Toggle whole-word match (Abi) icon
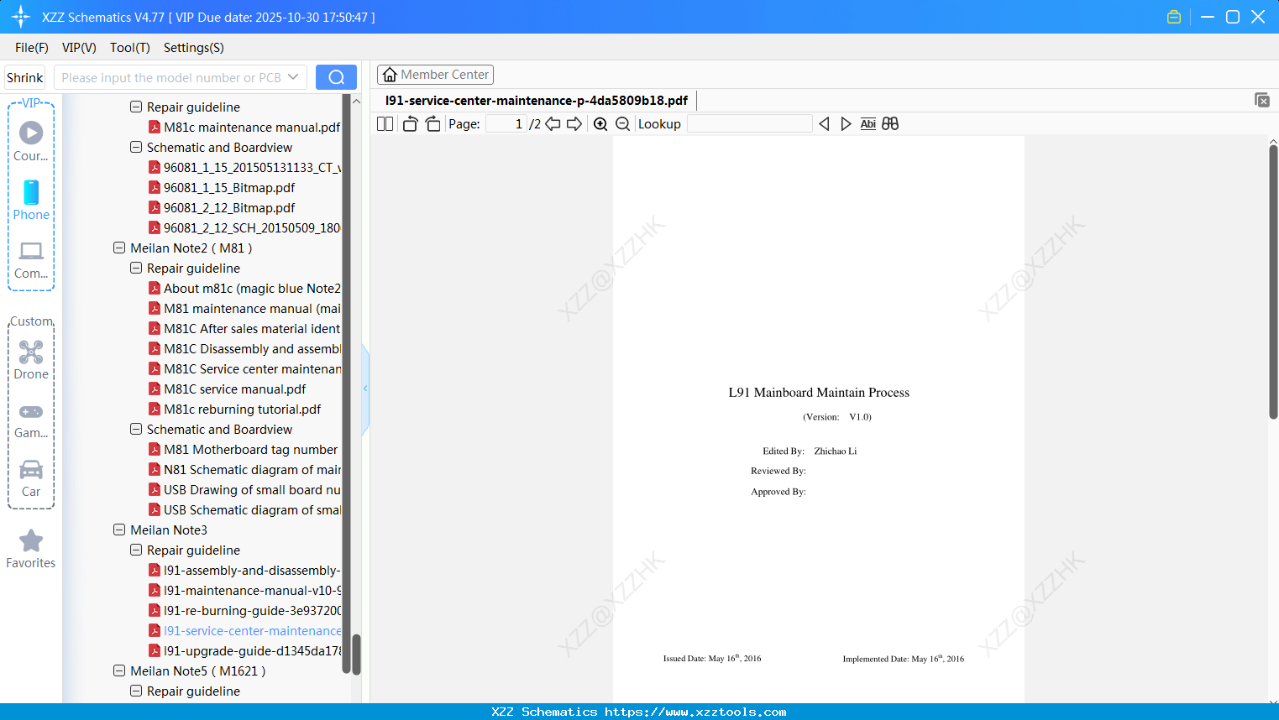This screenshot has width=1279, height=720. point(868,124)
